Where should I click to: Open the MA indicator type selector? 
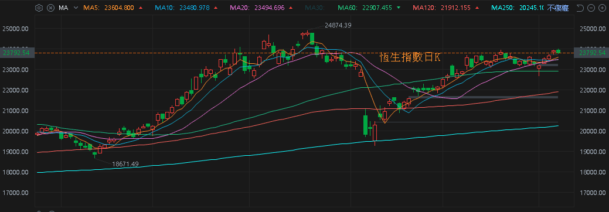pos(64,8)
